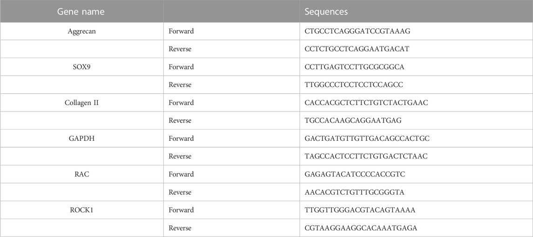Click RAC forward sequence GAGAGTACATCCCCACCGTC
Viewport: 533px width, 237px height.
pos(355,174)
